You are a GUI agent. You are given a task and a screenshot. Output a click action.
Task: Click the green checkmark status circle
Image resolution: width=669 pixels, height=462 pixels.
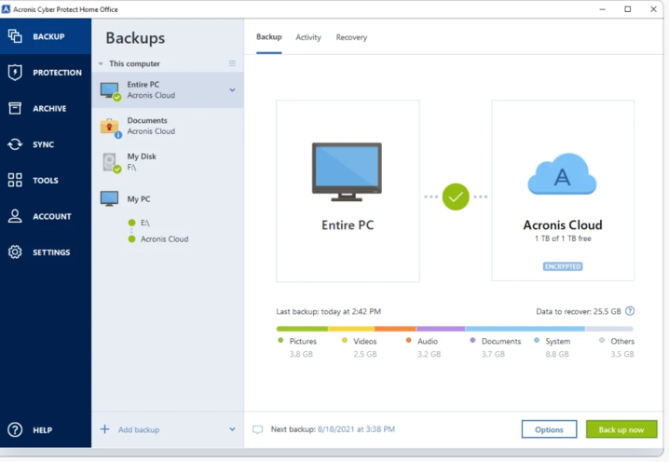[456, 197]
